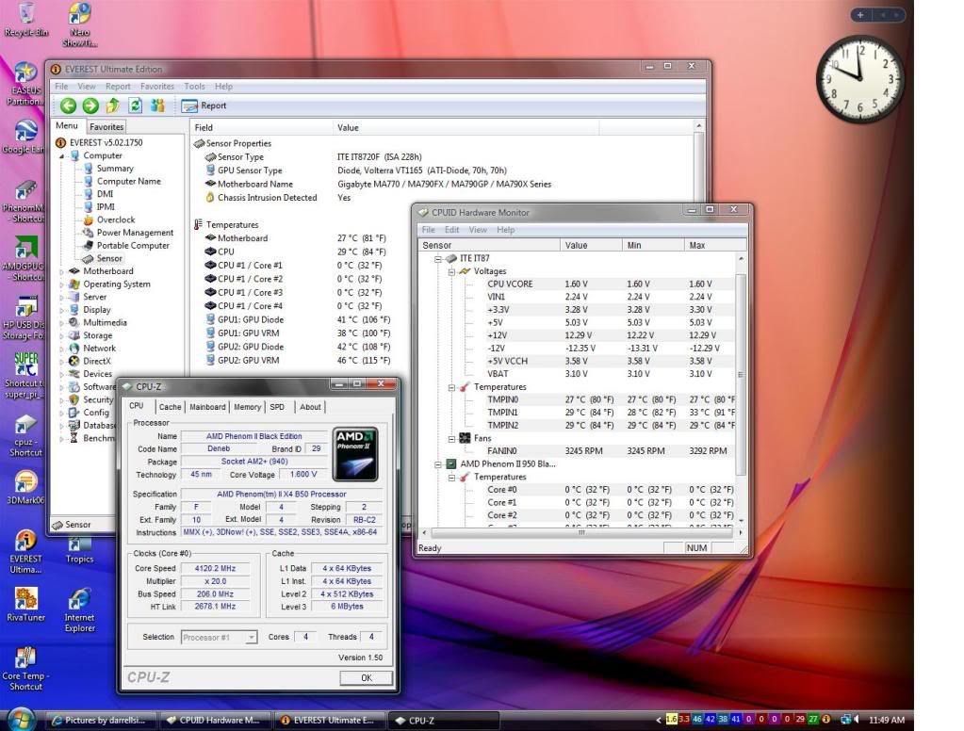The height and width of the screenshot is (731, 964).
Task: Select Portable Computer in EVEREST tree
Action: coord(133,246)
